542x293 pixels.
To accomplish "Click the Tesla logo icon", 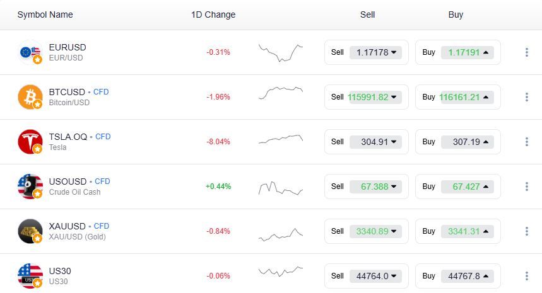I will pyautogui.click(x=30, y=142).
